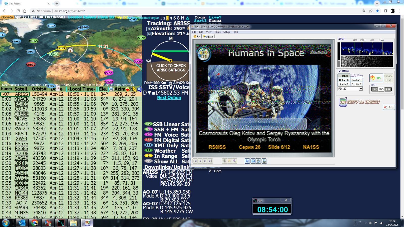Screen dimensions: 404x227
Task: Switch to the History tab in RX-SSTV
Action: pyautogui.click(x=209, y=37)
